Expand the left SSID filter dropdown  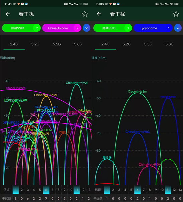click(x=86, y=28)
